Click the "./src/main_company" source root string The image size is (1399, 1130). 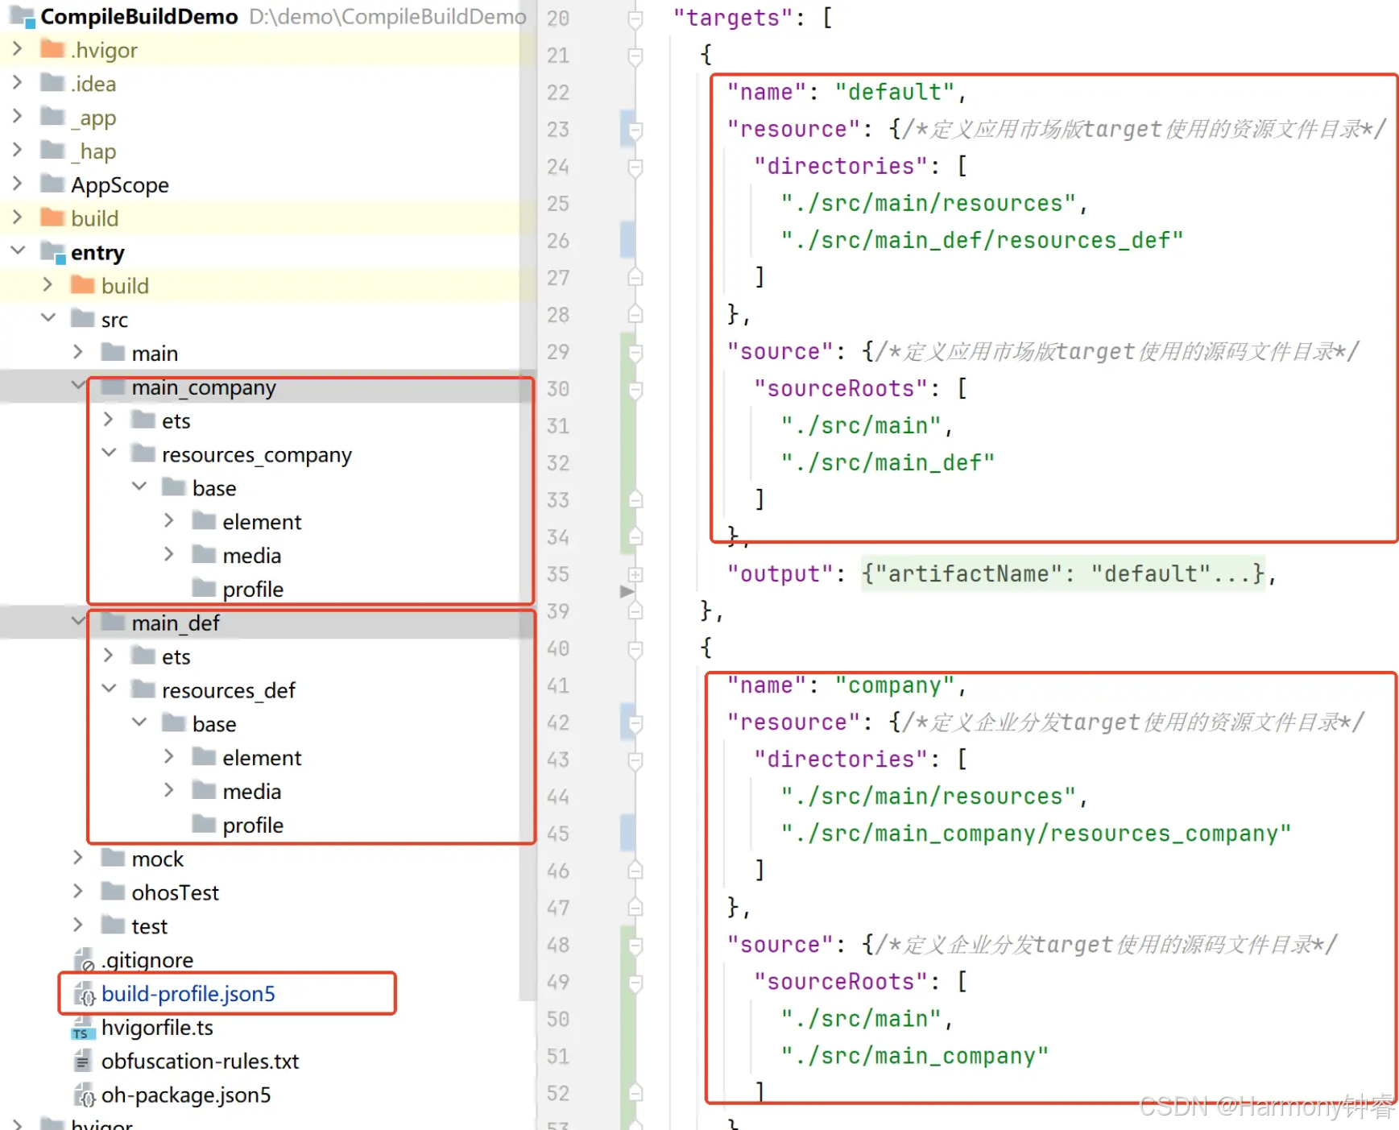[x=915, y=1055]
